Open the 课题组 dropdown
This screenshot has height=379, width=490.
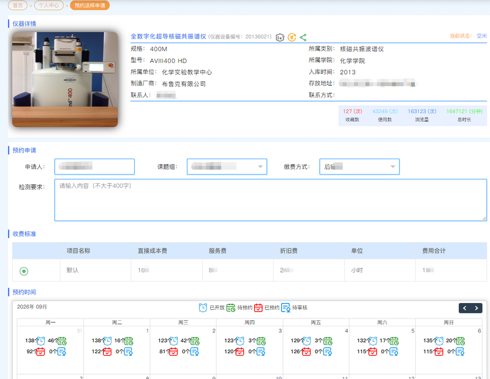[x=227, y=167]
